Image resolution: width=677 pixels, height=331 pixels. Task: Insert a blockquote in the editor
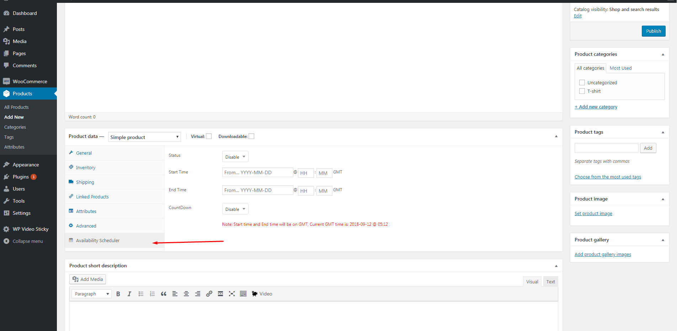(164, 294)
